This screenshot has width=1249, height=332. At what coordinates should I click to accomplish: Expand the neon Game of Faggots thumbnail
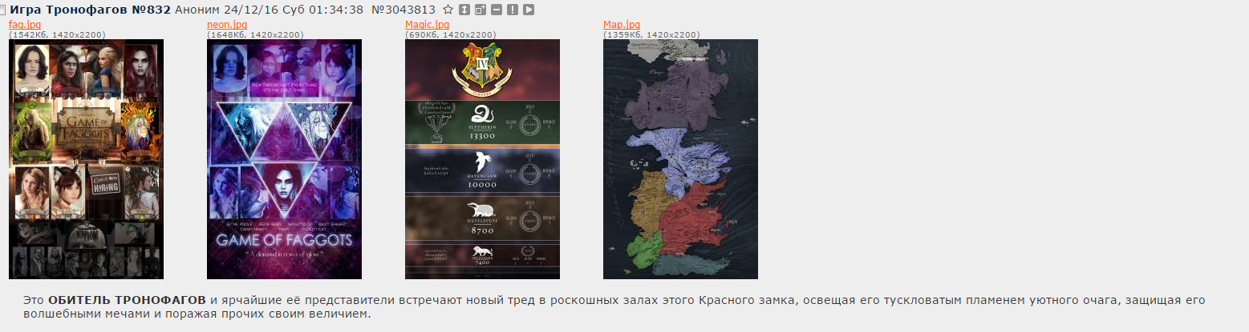coord(284,159)
